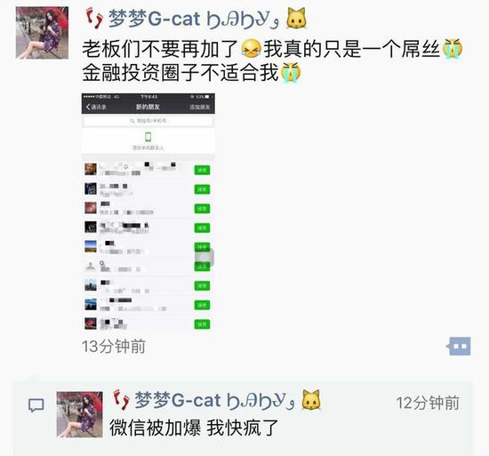Tap 添加朋友 in the embedded screenshot header
The height and width of the screenshot is (456, 489).
pos(200,107)
